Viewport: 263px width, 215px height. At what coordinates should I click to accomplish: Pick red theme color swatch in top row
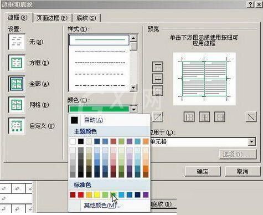[114, 141]
